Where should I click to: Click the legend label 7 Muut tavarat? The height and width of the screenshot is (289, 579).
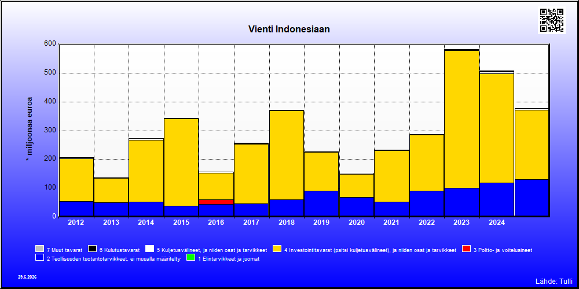pos(65,250)
